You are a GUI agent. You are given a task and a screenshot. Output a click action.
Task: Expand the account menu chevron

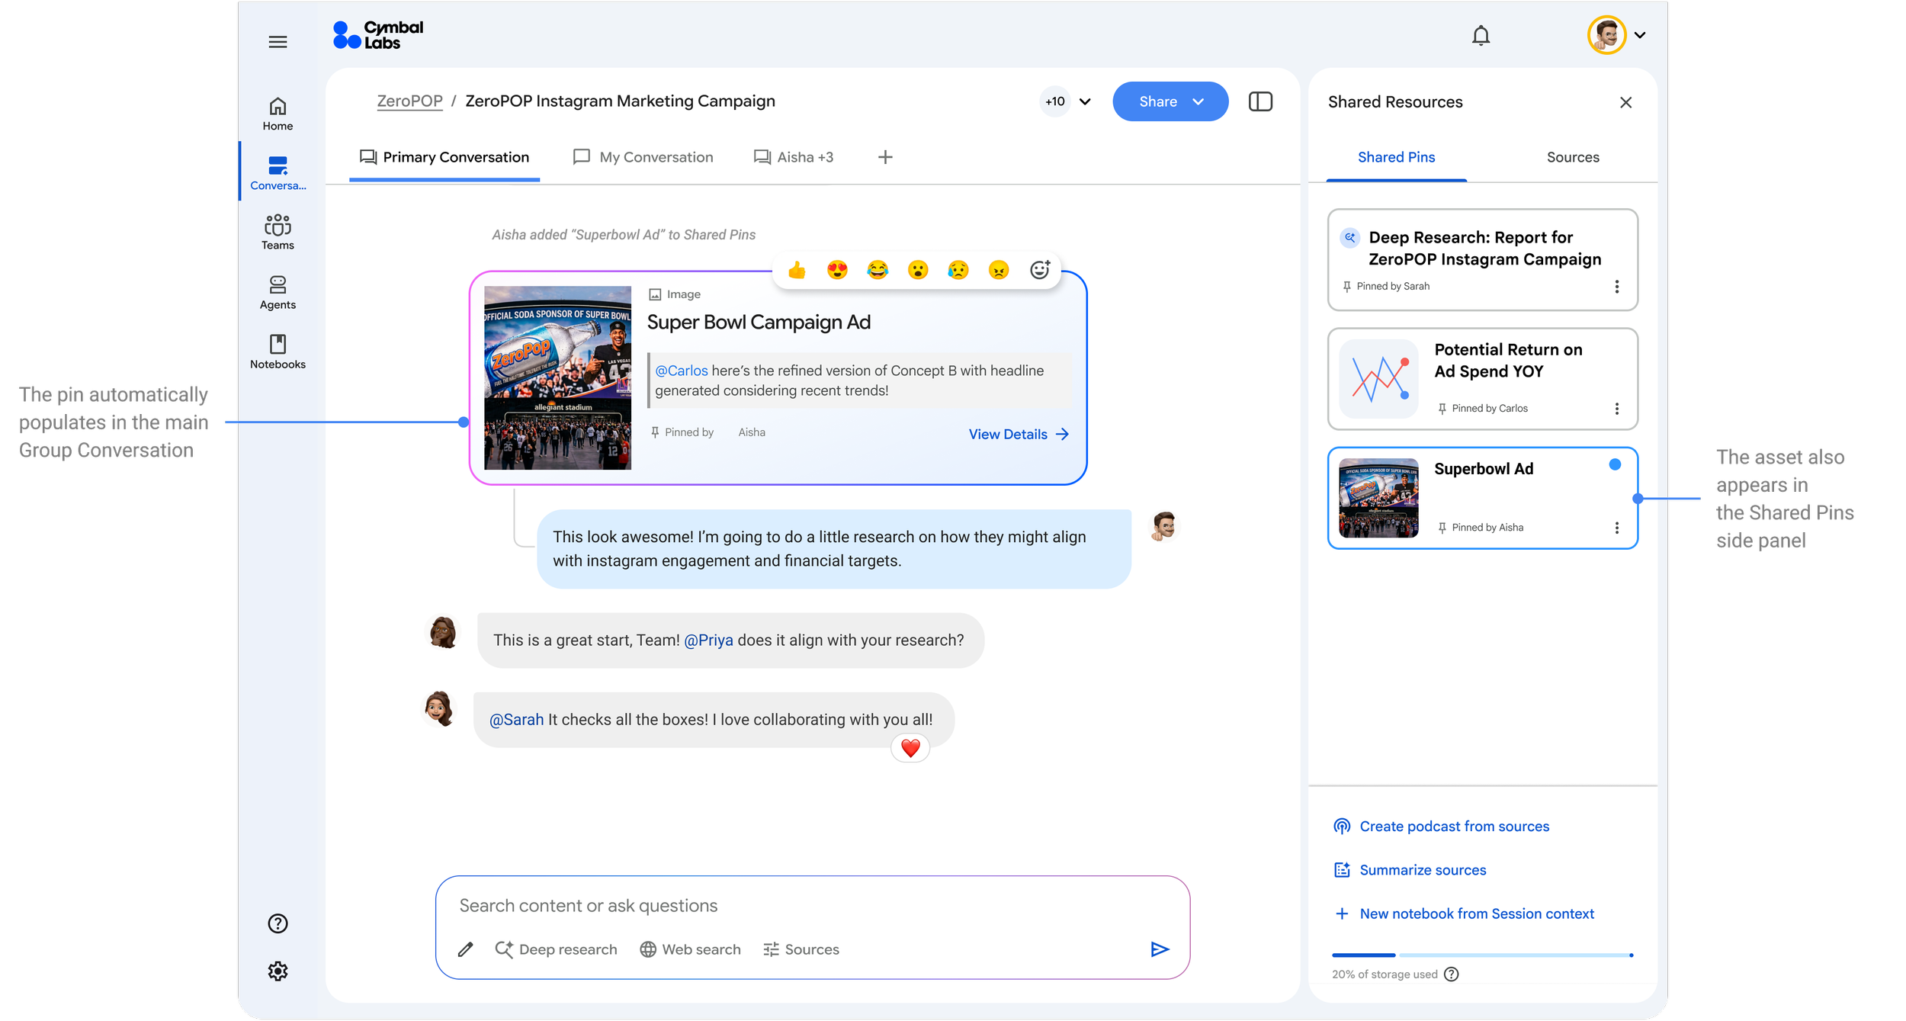pyautogui.click(x=1640, y=35)
